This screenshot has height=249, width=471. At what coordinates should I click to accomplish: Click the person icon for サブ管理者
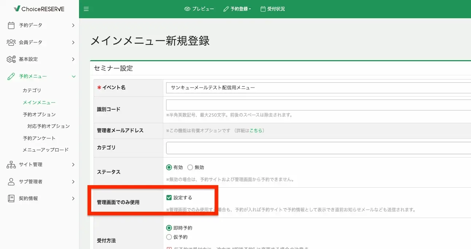[11, 182]
